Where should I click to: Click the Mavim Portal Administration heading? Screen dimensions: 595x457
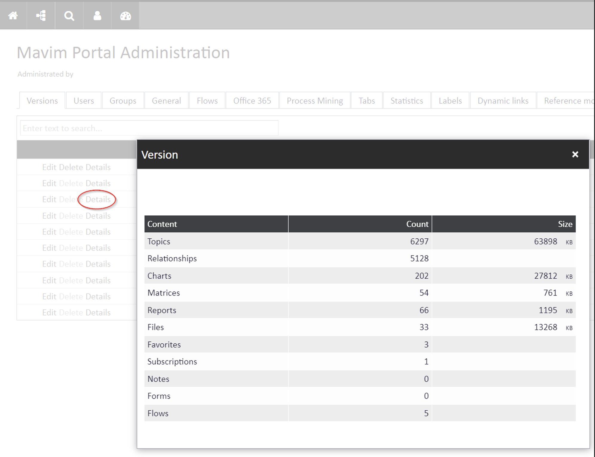(x=123, y=53)
